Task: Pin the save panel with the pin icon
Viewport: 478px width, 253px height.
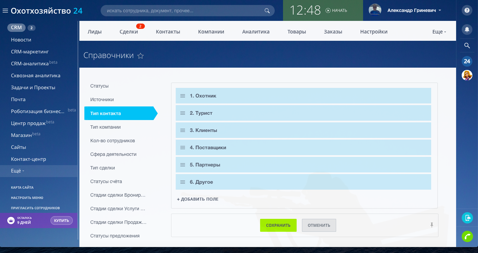Action: pyautogui.click(x=431, y=225)
